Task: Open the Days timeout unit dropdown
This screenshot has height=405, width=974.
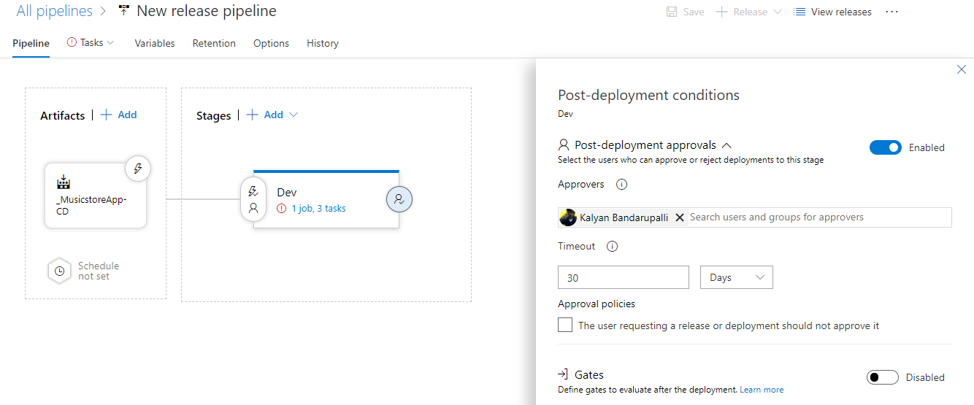Action: 737,277
